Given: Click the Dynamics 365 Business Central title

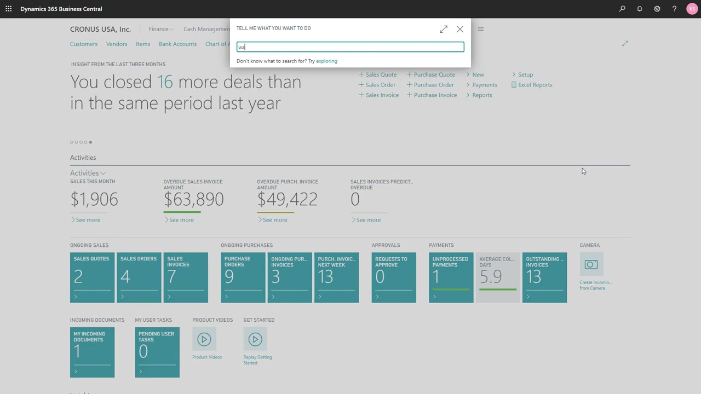Looking at the screenshot, I should tap(61, 9).
